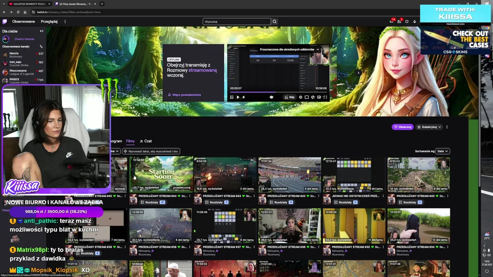Open PRZEDŁUŻANY STREAM #44 Starting Soon thumbnail
The height and width of the screenshot is (277, 493).
[x=161, y=174]
